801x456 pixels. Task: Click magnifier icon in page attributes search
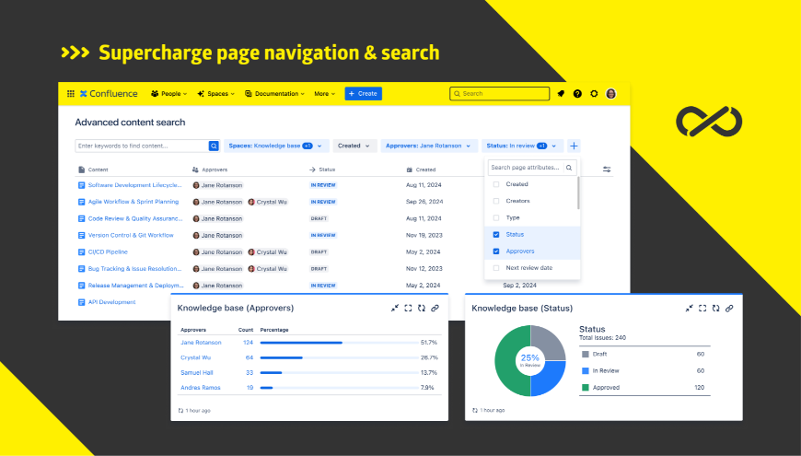tap(569, 168)
